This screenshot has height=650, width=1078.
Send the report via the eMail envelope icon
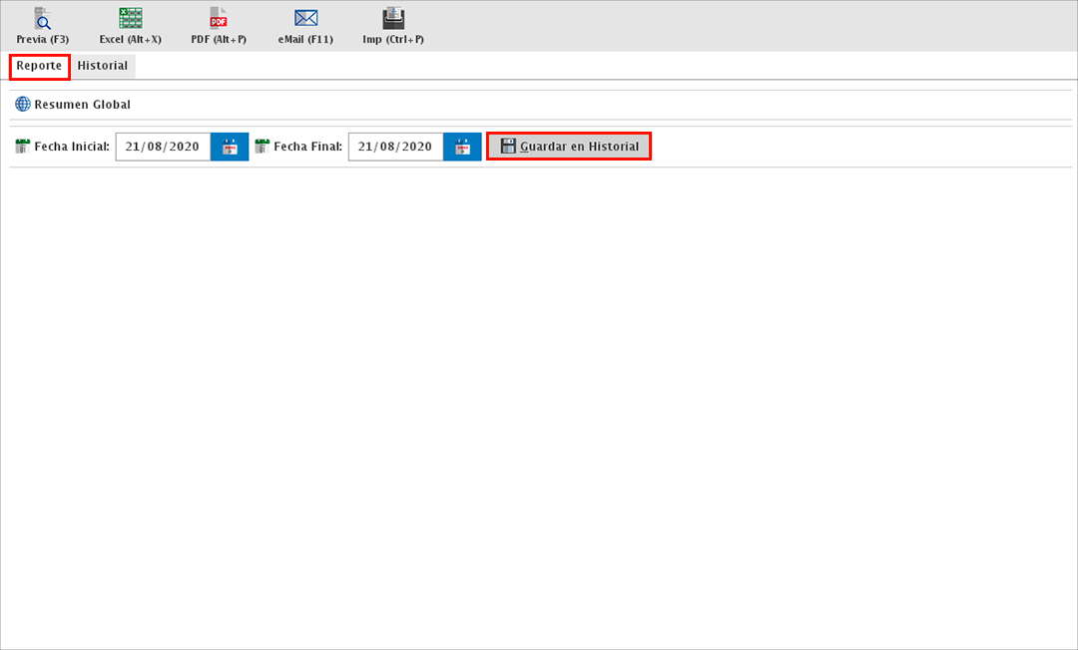coord(305,18)
